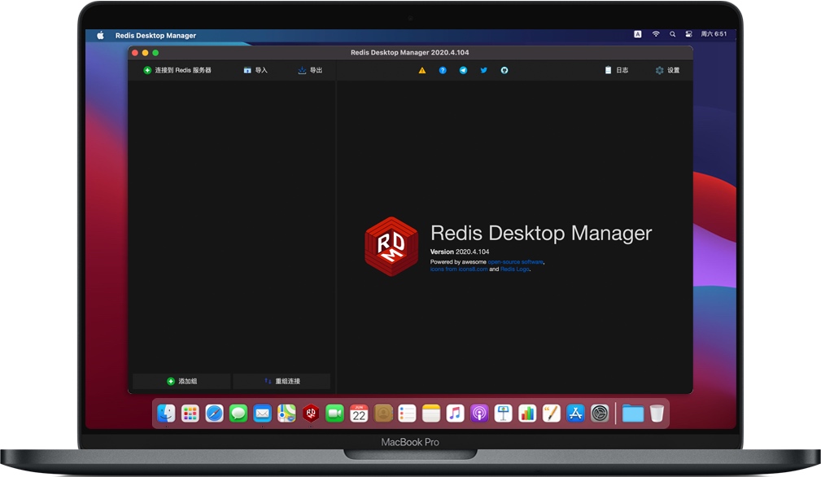
Task: Open the Telegram channel icon in toolbar
Action: 462,70
